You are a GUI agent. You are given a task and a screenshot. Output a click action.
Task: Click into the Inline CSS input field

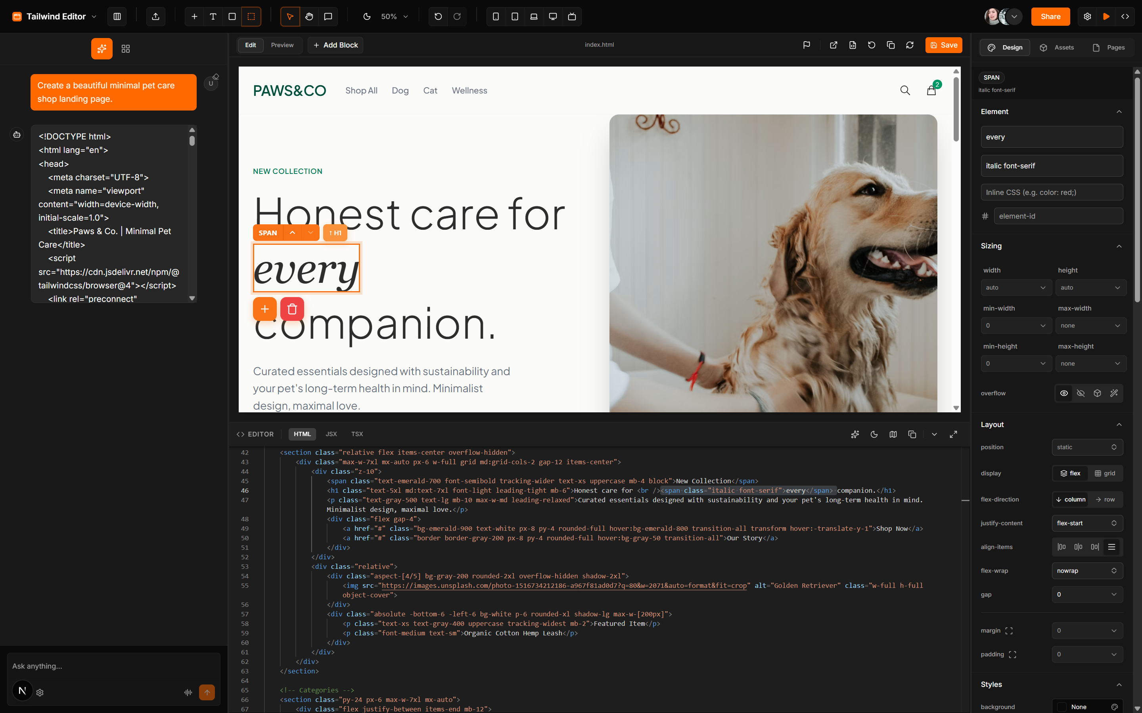(1052, 193)
